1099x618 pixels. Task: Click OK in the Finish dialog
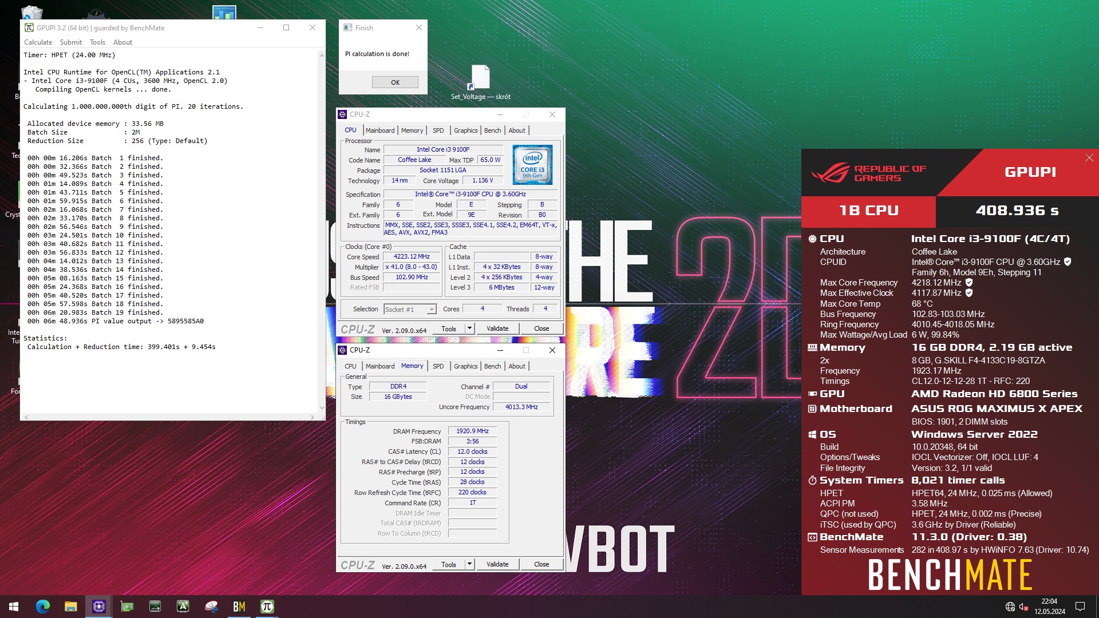pos(395,82)
